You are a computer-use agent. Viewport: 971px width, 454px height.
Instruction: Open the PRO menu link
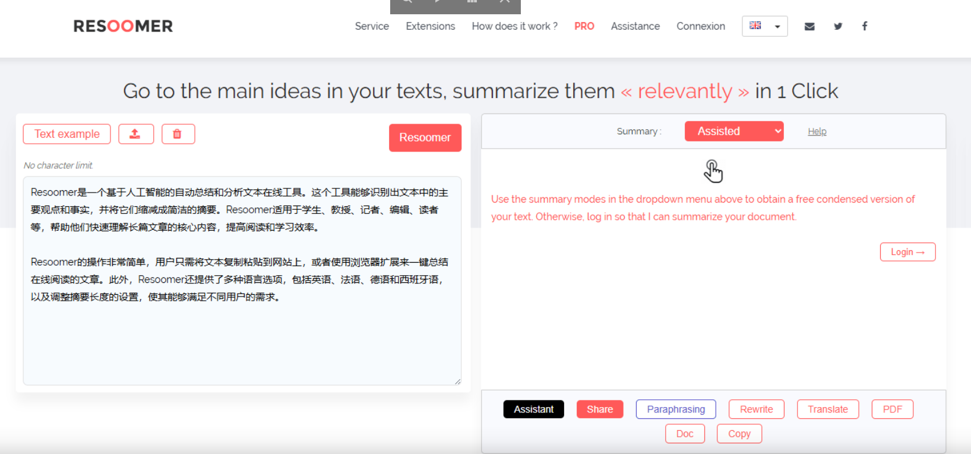(x=584, y=26)
